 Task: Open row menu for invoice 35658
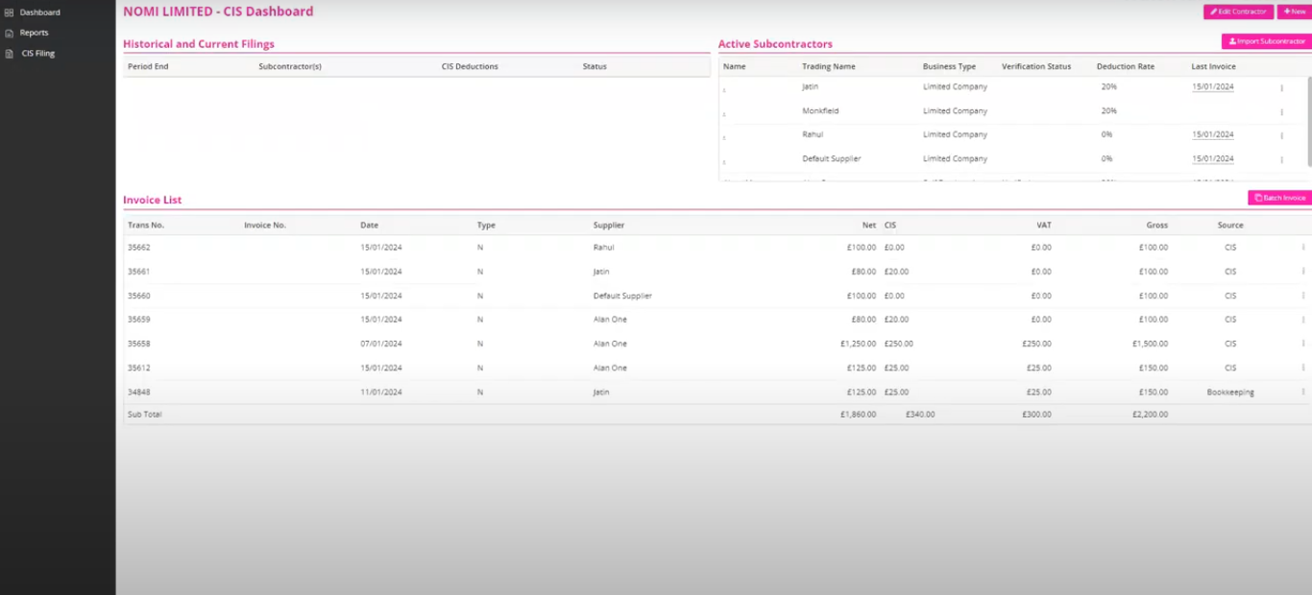point(1303,344)
